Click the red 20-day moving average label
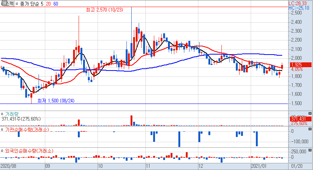This screenshot has width=313, height=170. coord(48,4)
